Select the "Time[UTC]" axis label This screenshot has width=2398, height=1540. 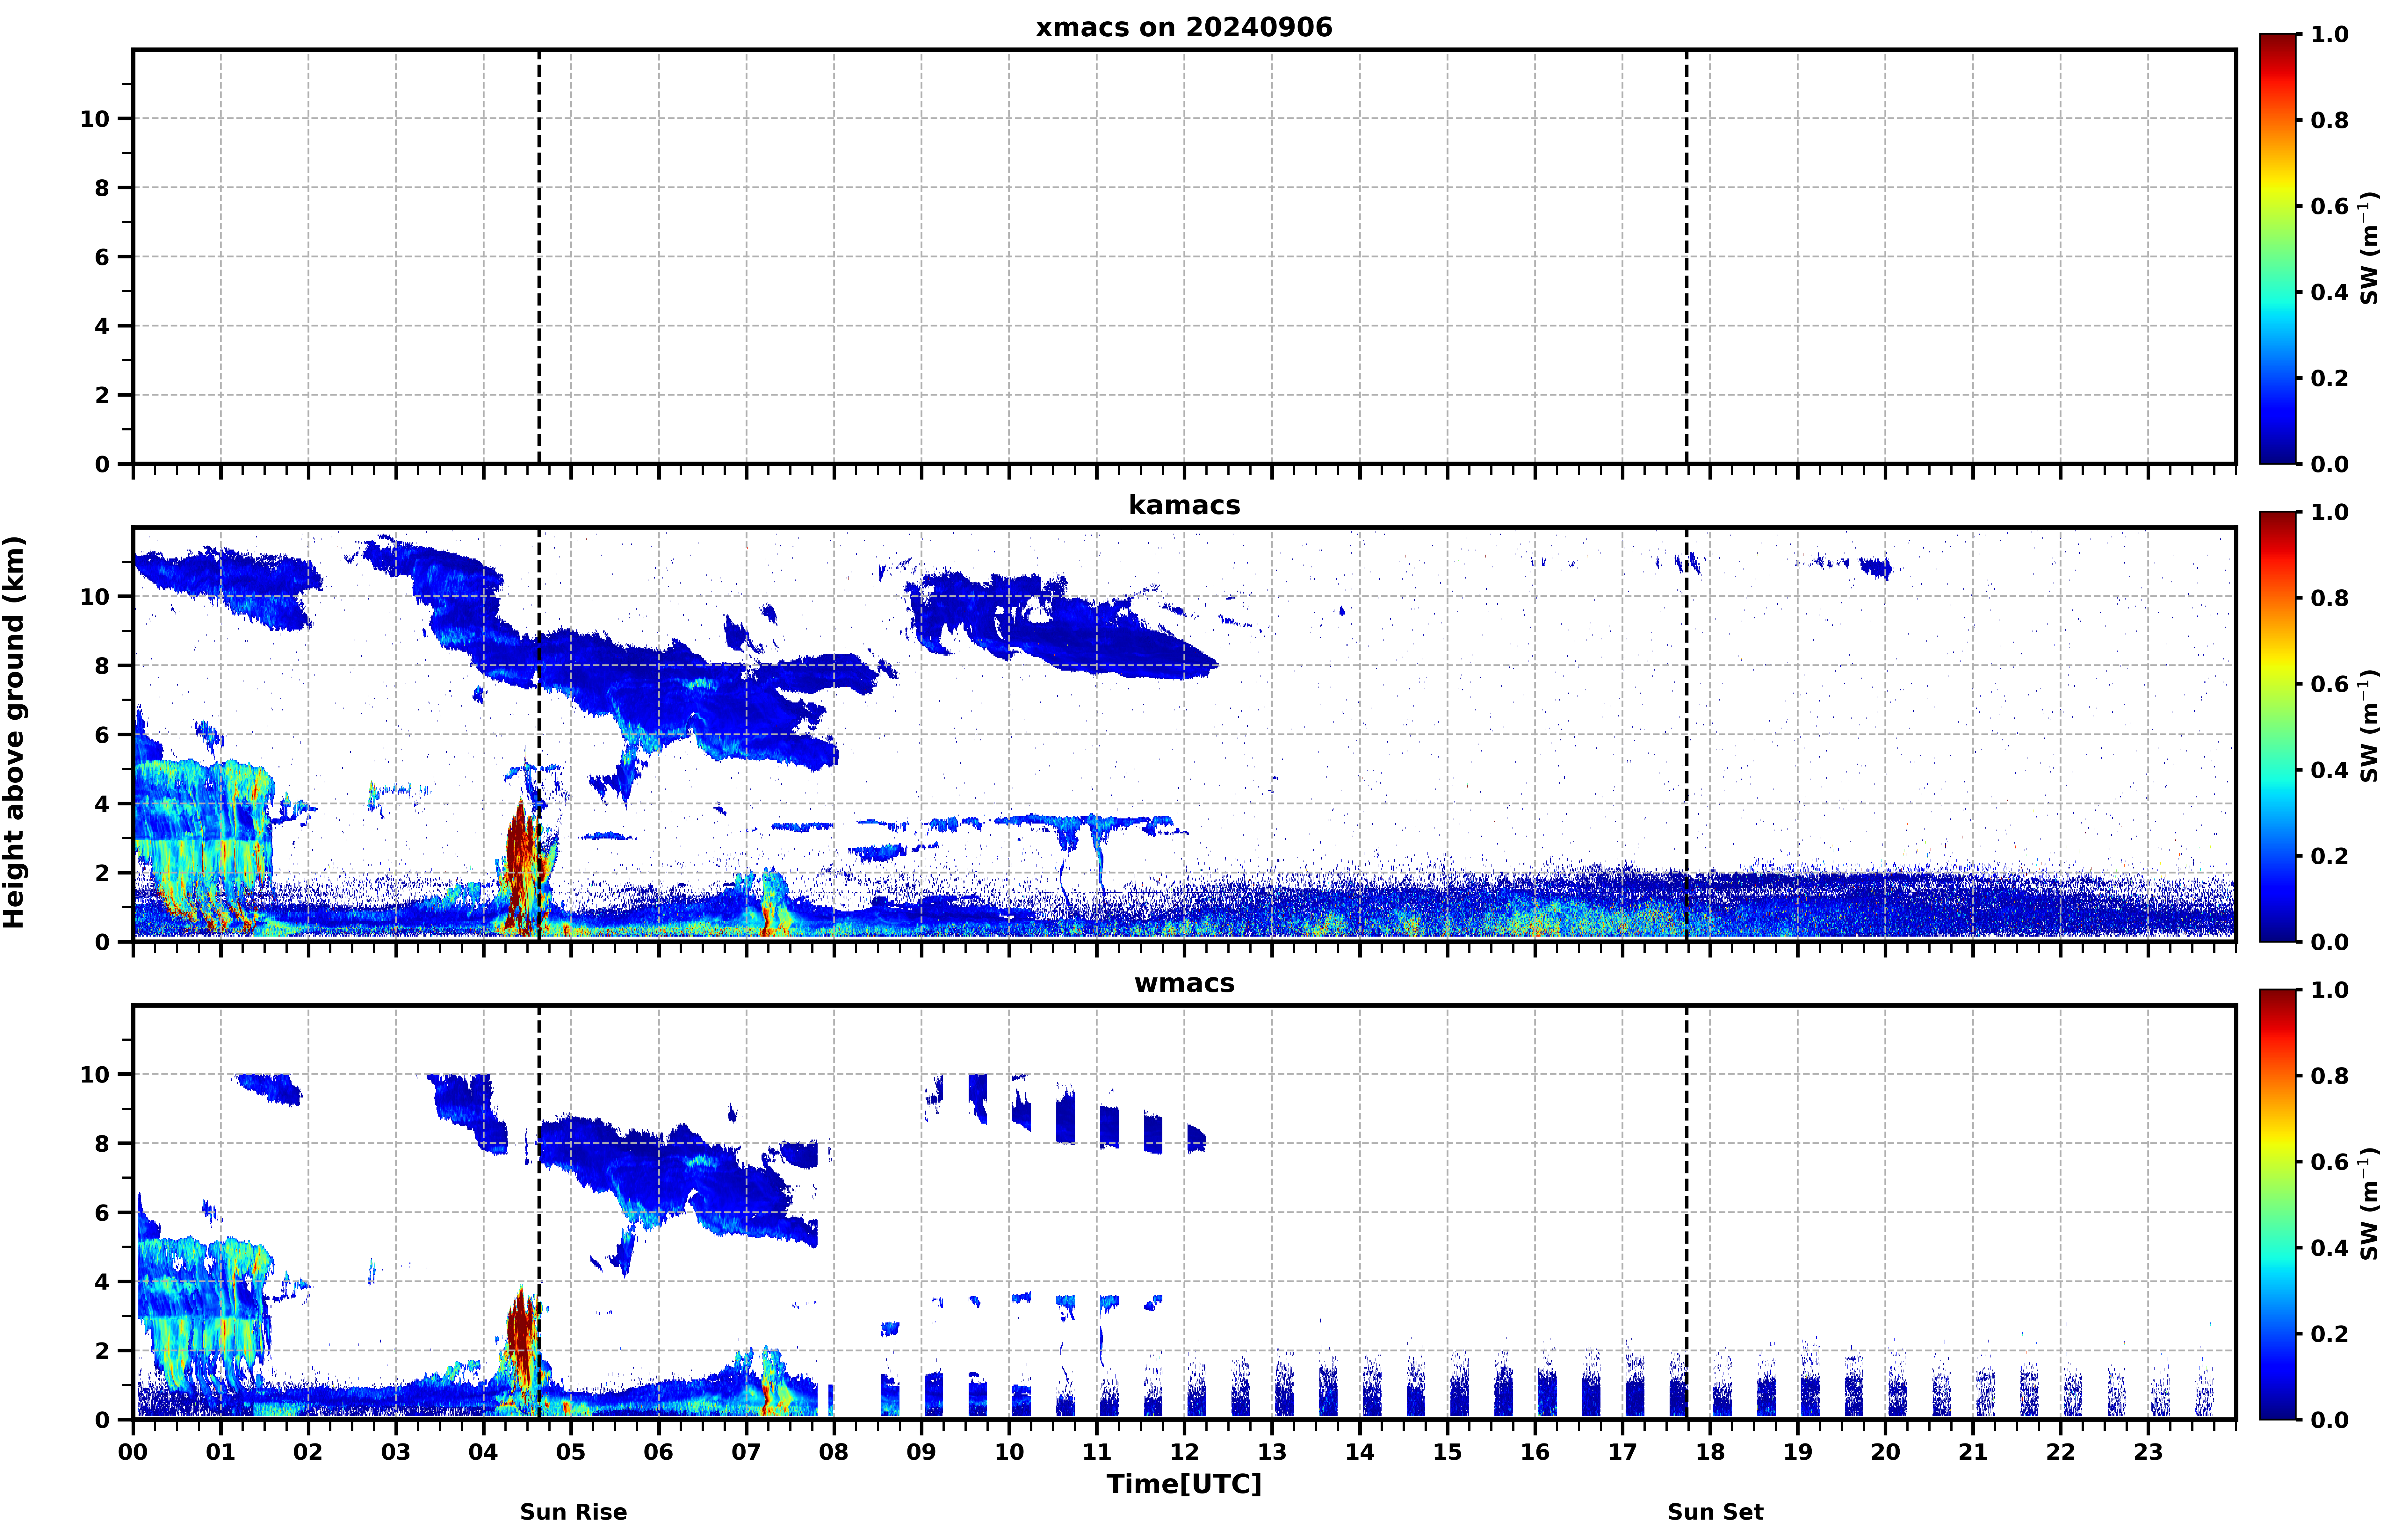(x=1184, y=1484)
